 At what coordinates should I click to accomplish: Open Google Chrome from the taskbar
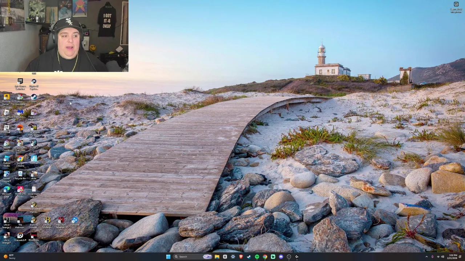click(265, 257)
